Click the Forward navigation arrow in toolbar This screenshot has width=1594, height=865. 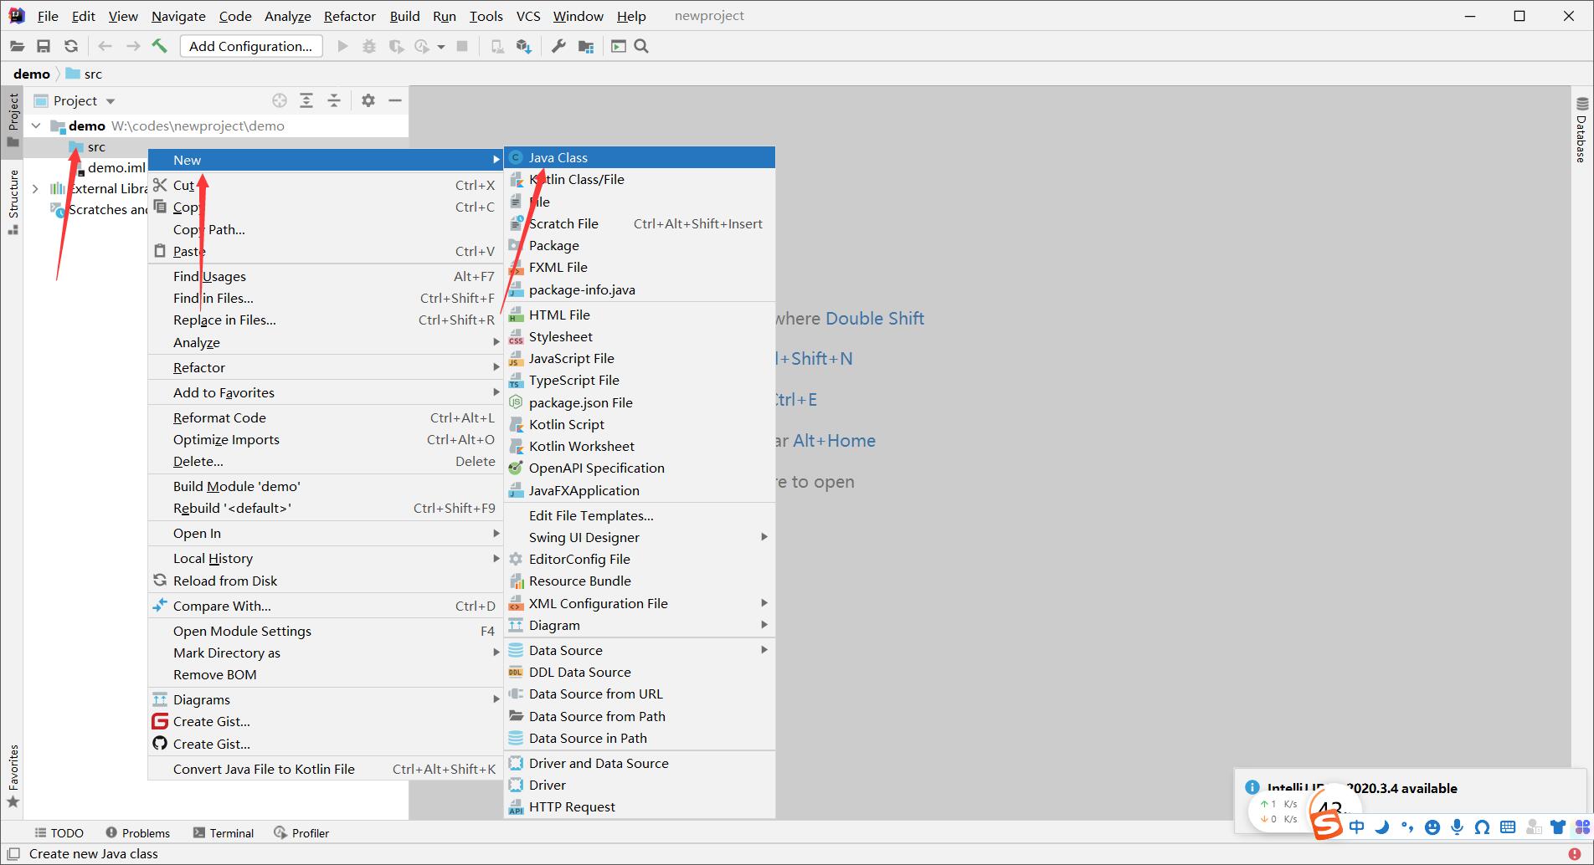132,47
